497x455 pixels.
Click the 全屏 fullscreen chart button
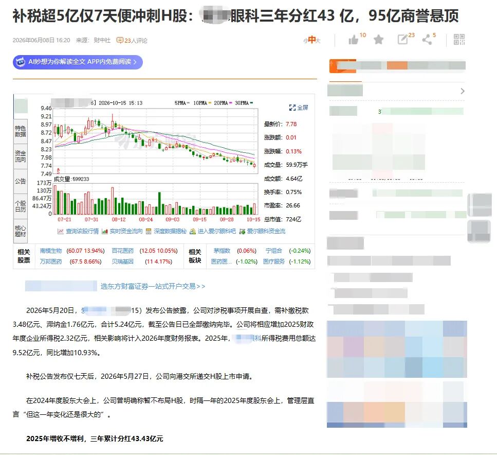click(x=299, y=108)
